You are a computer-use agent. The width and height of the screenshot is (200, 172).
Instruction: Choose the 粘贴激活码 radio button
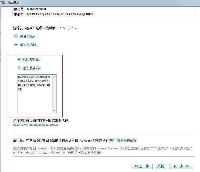pyautogui.click(x=19, y=60)
